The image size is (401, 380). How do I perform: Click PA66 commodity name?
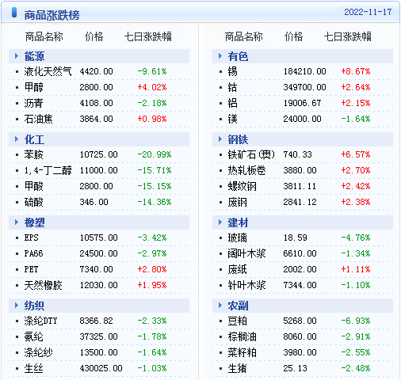33,253
